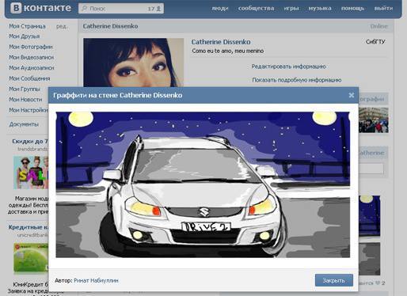
Task: Click the crowd photo thumbnail behind dialog
Action: [x=373, y=120]
